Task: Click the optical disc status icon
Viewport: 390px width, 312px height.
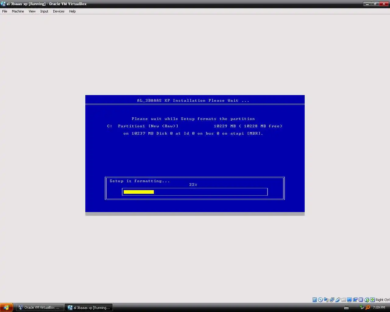Action: (x=320, y=300)
